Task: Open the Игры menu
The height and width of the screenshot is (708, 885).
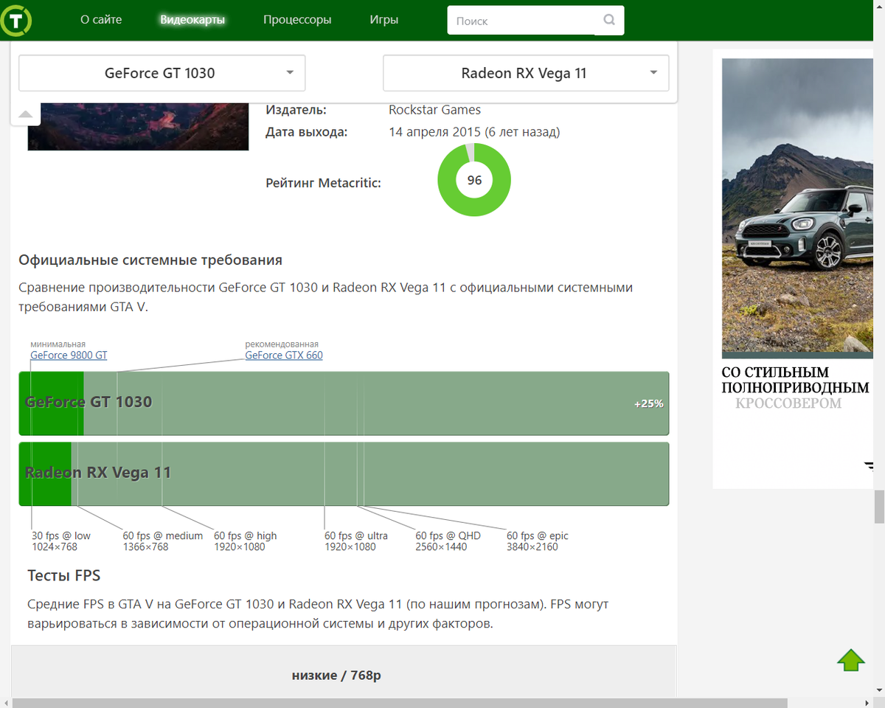Action: 384,20
